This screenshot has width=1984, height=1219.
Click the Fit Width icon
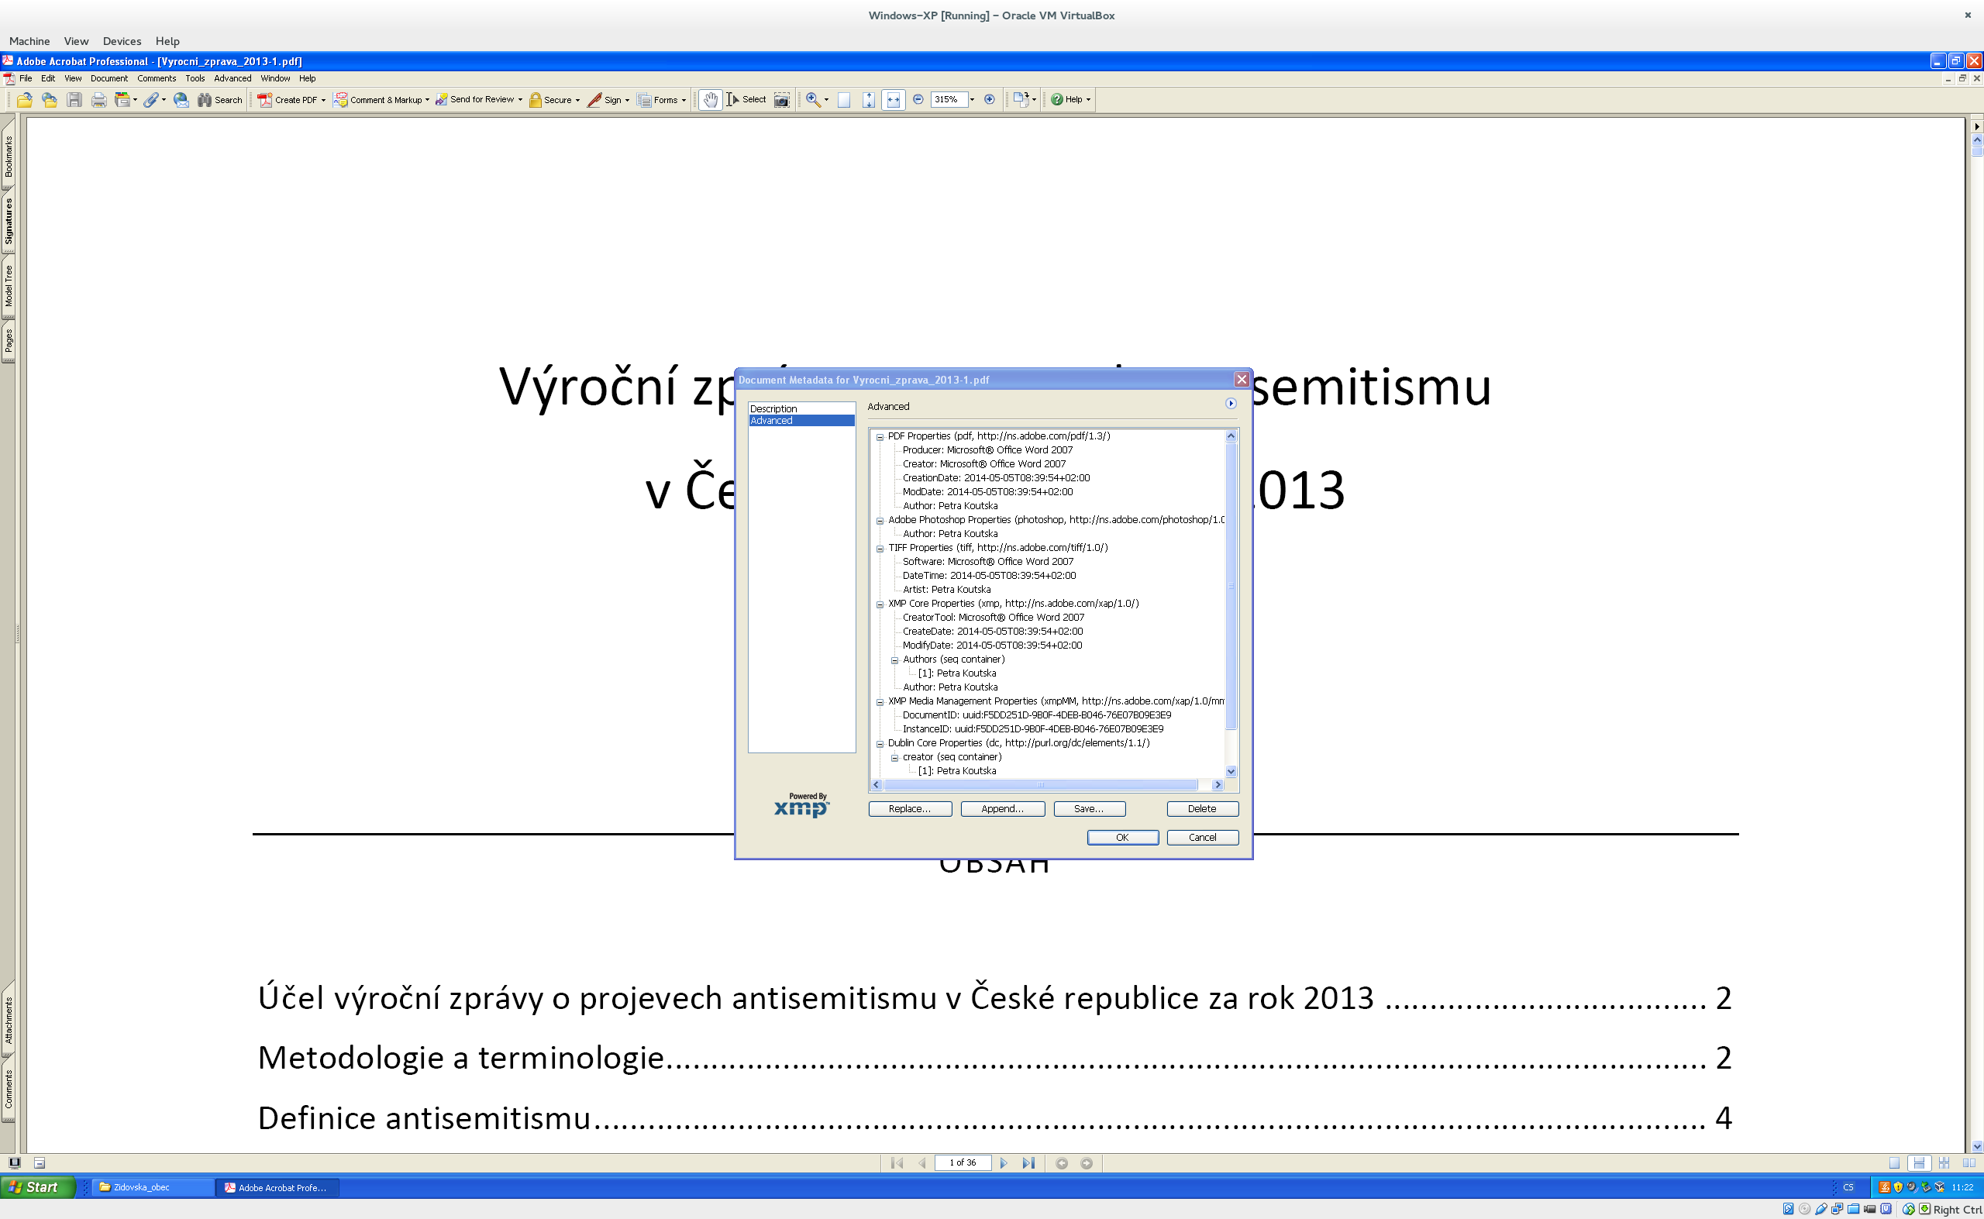(x=894, y=100)
